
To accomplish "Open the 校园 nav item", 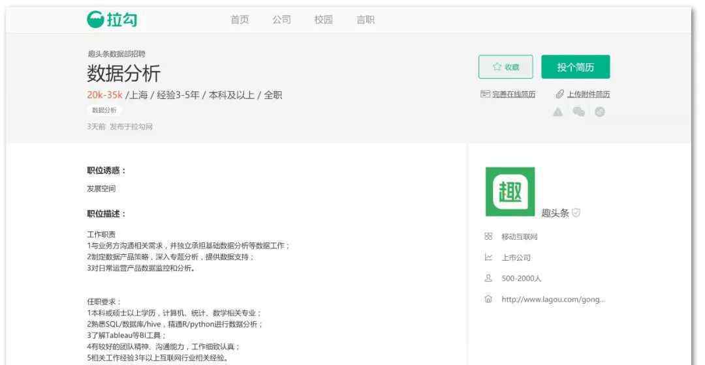I will pos(324,20).
